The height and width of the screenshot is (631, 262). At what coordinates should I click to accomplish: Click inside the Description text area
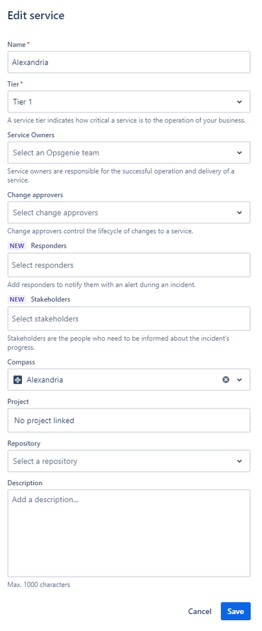pyautogui.click(x=128, y=533)
